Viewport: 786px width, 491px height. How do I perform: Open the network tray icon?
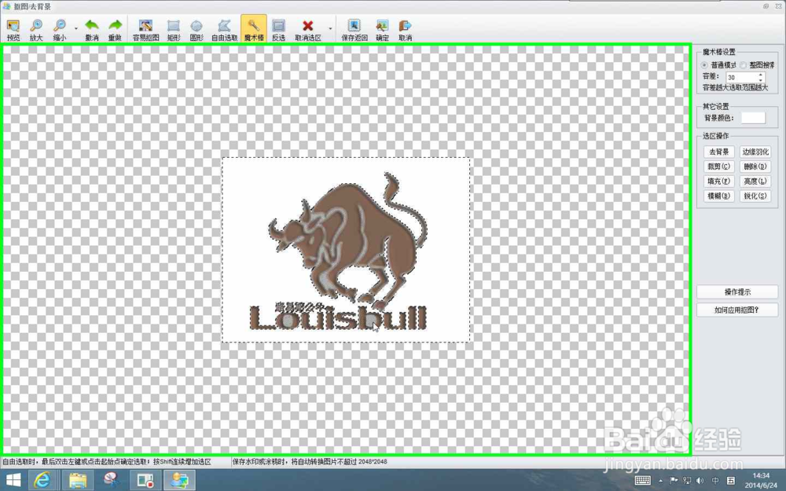[x=687, y=481]
